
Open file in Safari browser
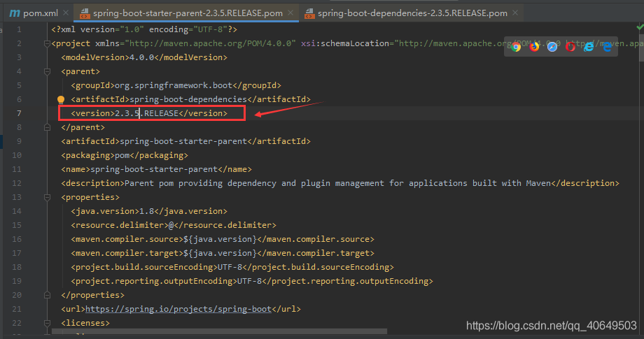(x=552, y=47)
